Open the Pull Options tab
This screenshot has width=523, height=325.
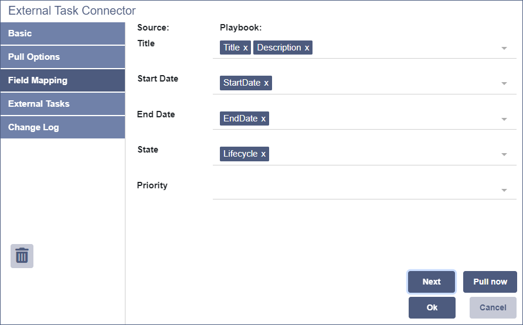click(x=62, y=57)
